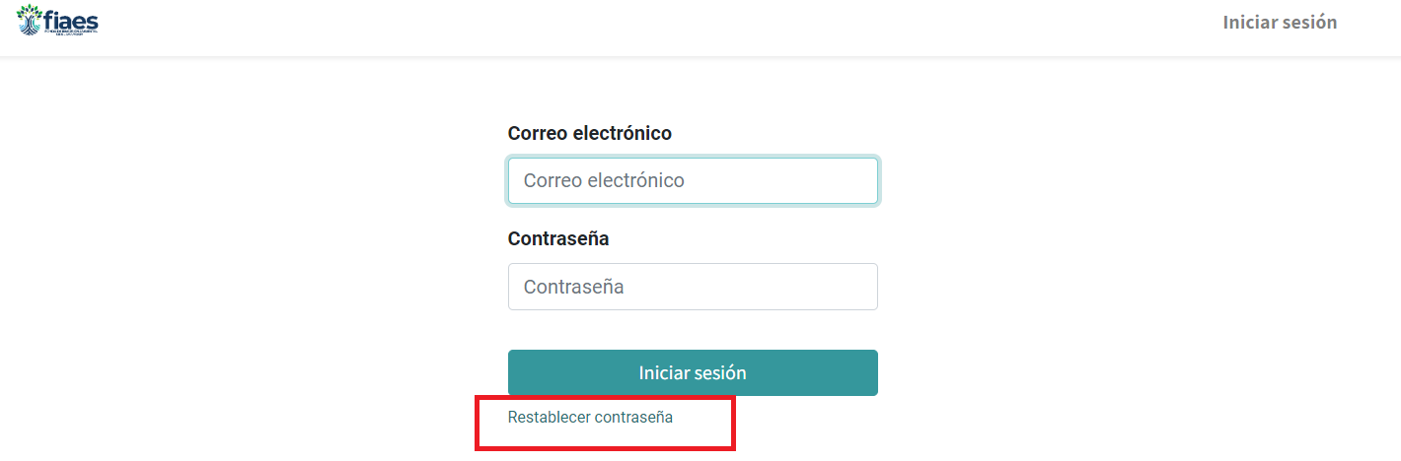Click the bold Correo electrónico label
Image resolution: width=1401 pixels, height=461 pixels.
(x=589, y=133)
